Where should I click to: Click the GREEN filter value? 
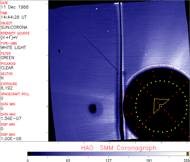click(x=7, y=58)
